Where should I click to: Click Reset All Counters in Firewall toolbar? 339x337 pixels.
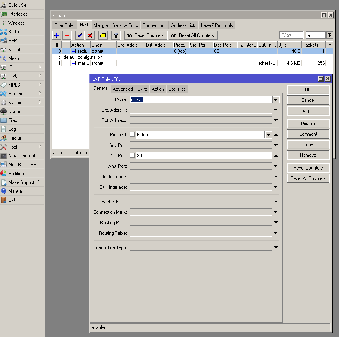click(193, 35)
